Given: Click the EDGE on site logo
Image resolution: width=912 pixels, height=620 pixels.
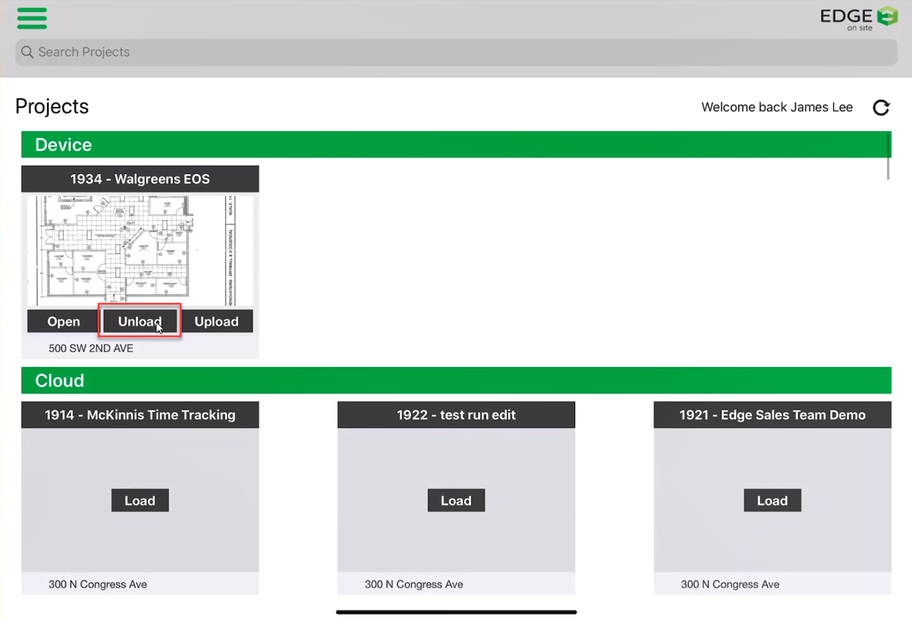Looking at the screenshot, I should pyautogui.click(x=858, y=18).
